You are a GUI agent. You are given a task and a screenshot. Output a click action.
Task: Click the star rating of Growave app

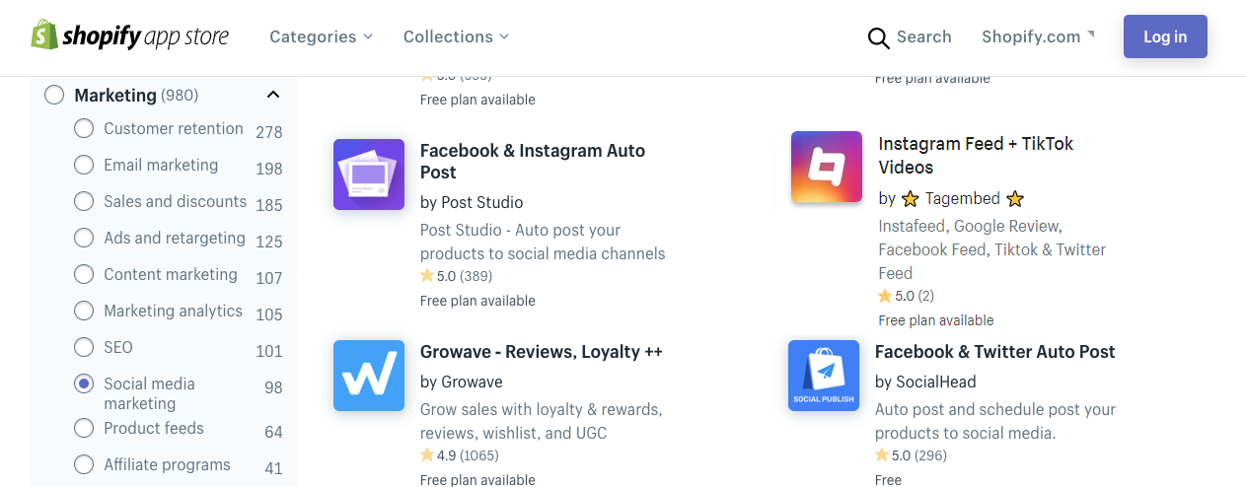click(x=460, y=455)
